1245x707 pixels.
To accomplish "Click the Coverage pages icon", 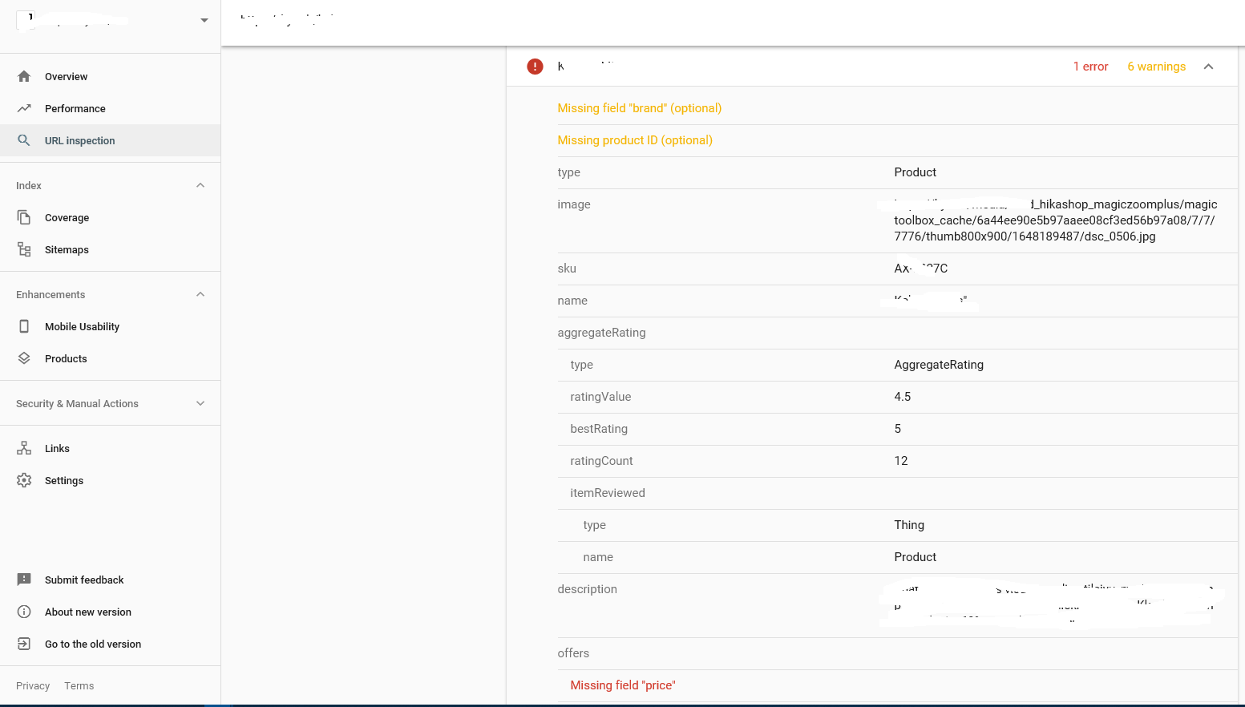I will (24, 217).
